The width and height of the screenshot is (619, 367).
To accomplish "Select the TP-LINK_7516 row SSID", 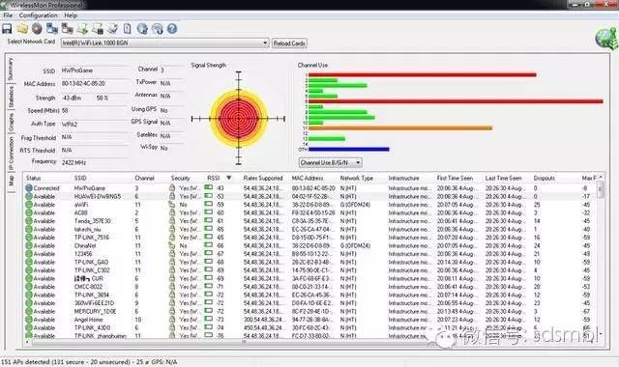I will (92, 238).
